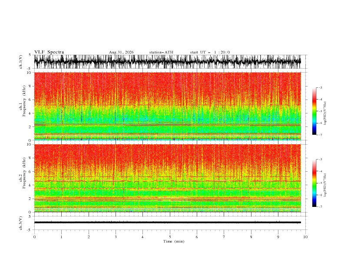The width and height of the screenshot is (344, 266).
Task: Click the ch.3(V) axis label
Action: [x=20, y=223]
